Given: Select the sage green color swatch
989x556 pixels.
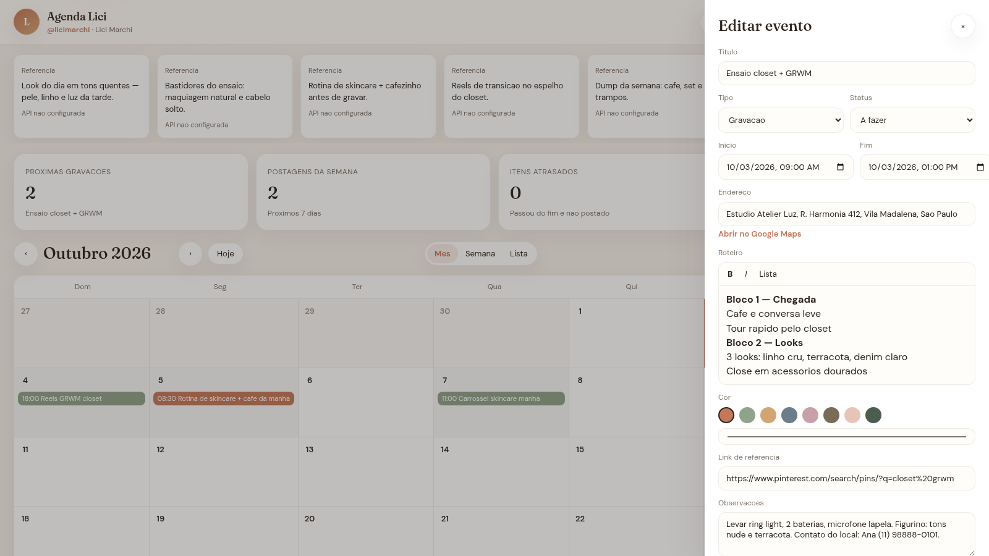Looking at the screenshot, I should [747, 415].
